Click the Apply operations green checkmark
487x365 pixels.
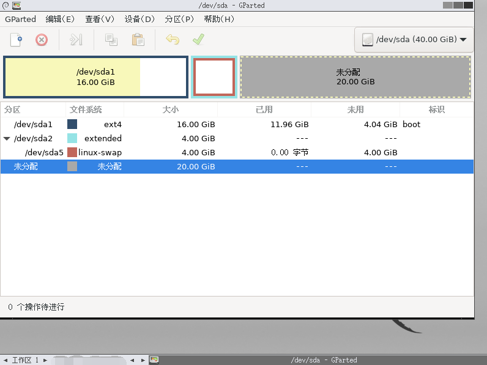198,39
